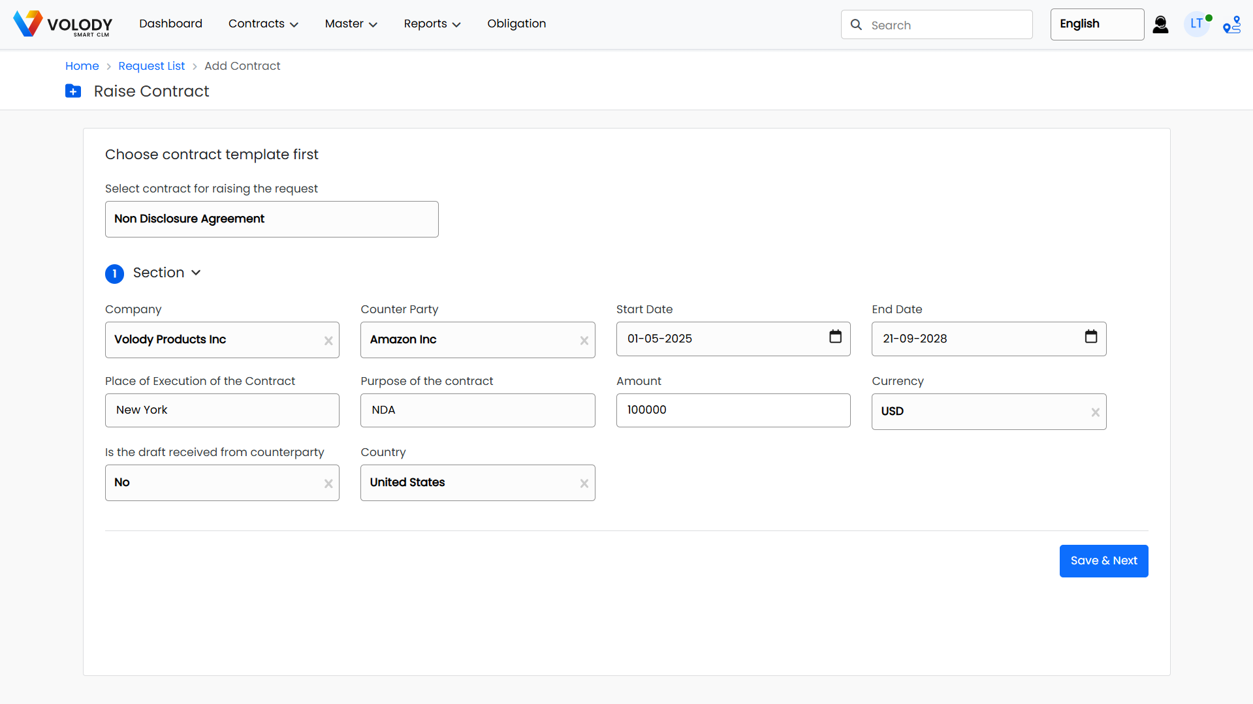Screen dimensions: 1253x704
Task: Click the 'Section' heading text
Action: click(x=159, y=273)
